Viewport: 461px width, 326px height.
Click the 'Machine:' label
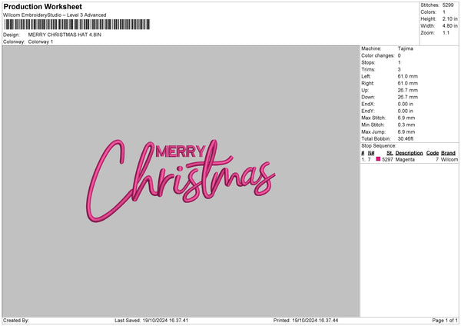click(371, 48)
